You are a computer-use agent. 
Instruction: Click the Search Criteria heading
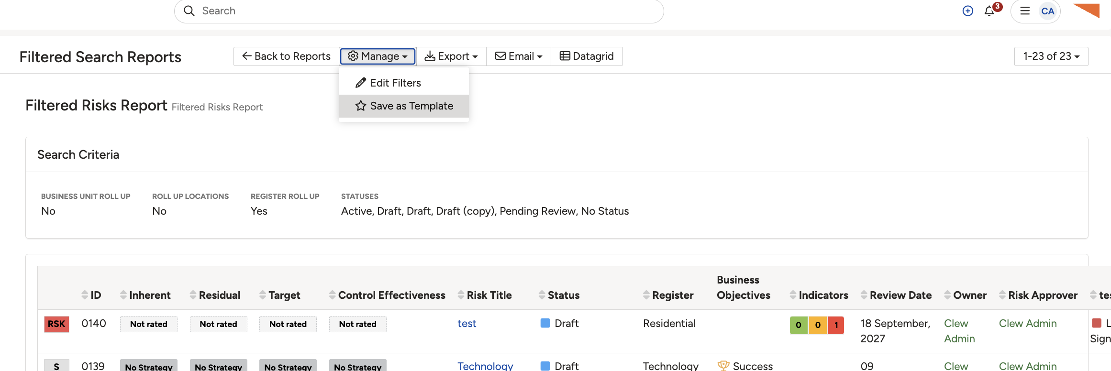pyautogui.click(x=78, y=154)
